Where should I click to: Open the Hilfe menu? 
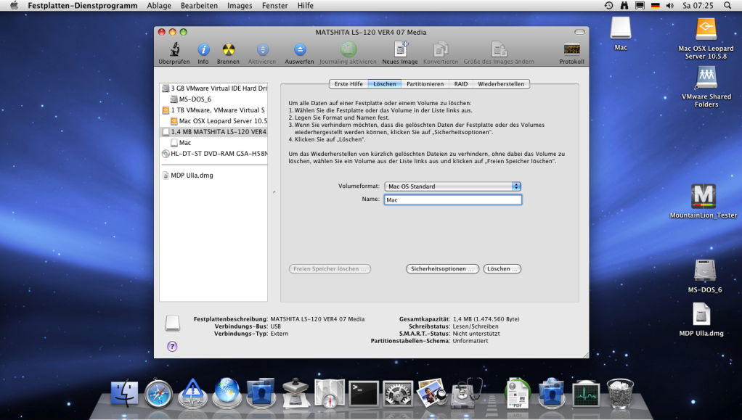305,6
